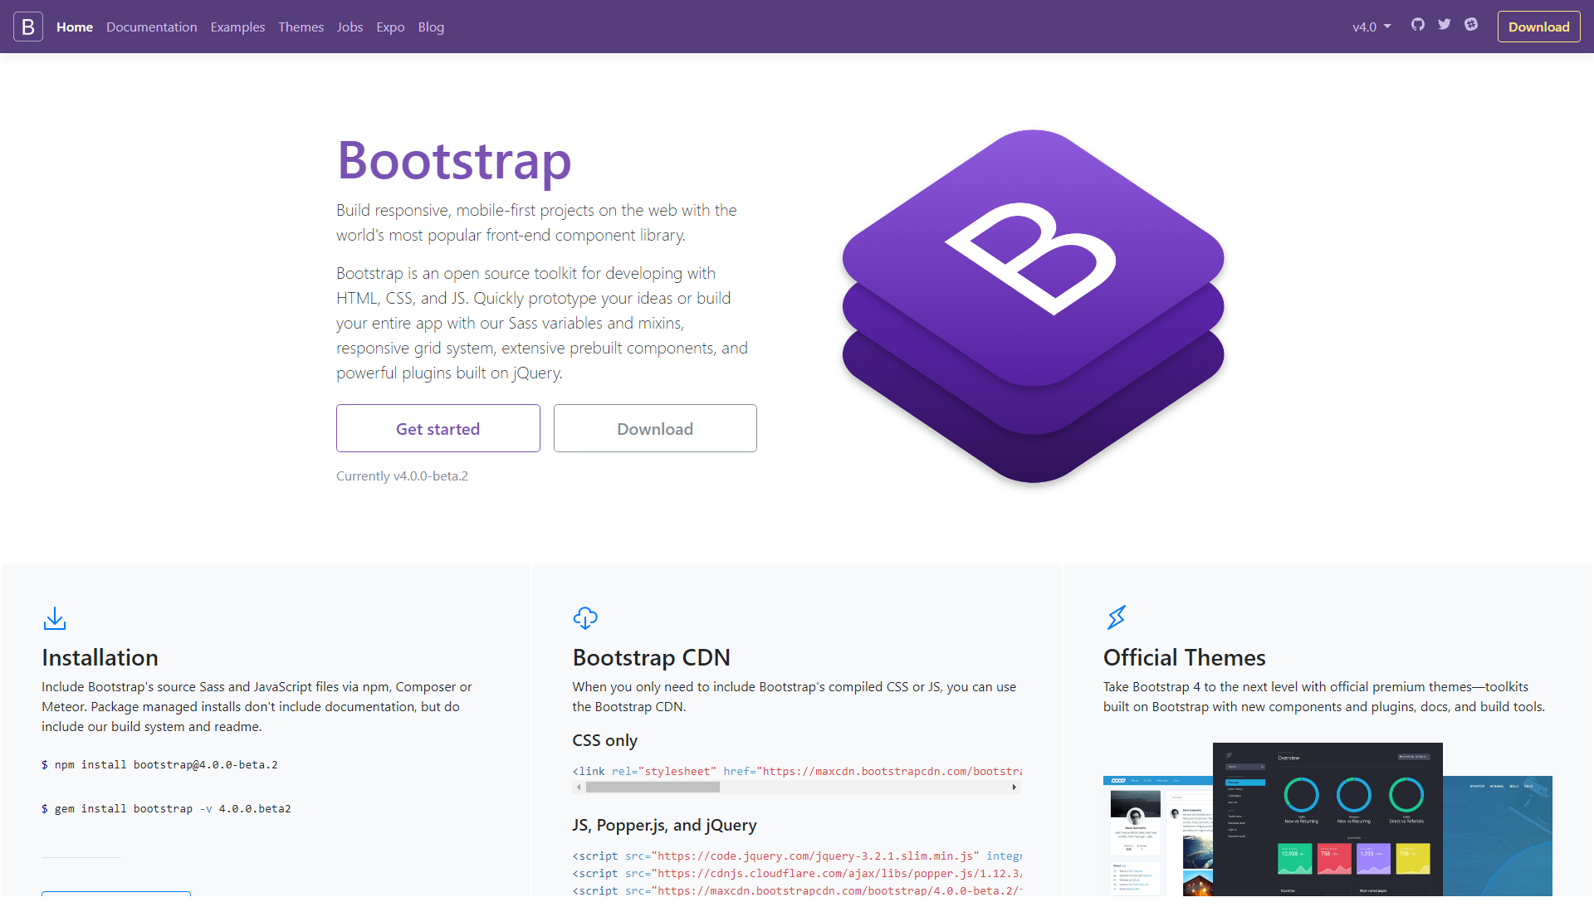
Task: Switch to the Documentation section
Action: click(151, 27)
